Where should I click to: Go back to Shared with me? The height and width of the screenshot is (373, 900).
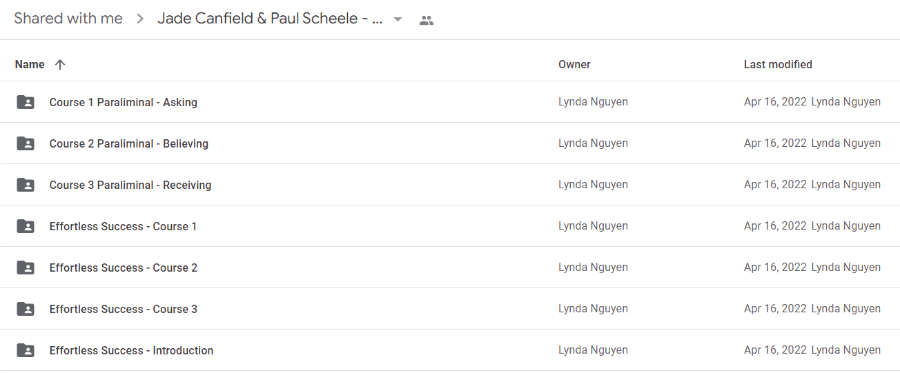tap(68, 19)
